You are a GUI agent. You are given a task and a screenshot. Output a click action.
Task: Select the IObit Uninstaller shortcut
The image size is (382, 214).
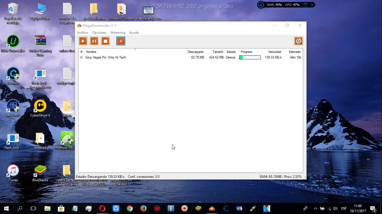click(13, 44)
